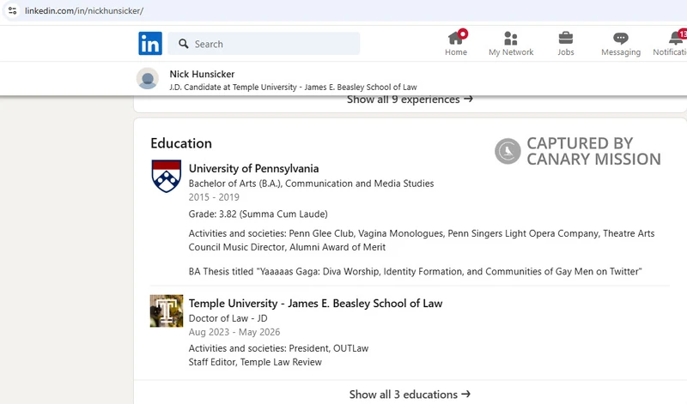Open the Home tab house icon

coord(456,38)
